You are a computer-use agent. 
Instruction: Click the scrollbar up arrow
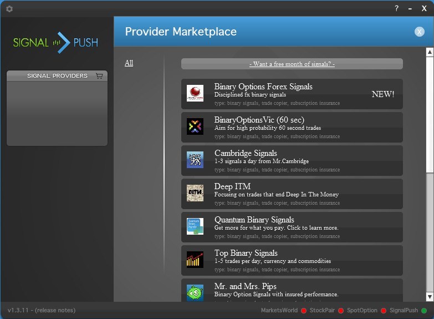(x=430, y=52)
